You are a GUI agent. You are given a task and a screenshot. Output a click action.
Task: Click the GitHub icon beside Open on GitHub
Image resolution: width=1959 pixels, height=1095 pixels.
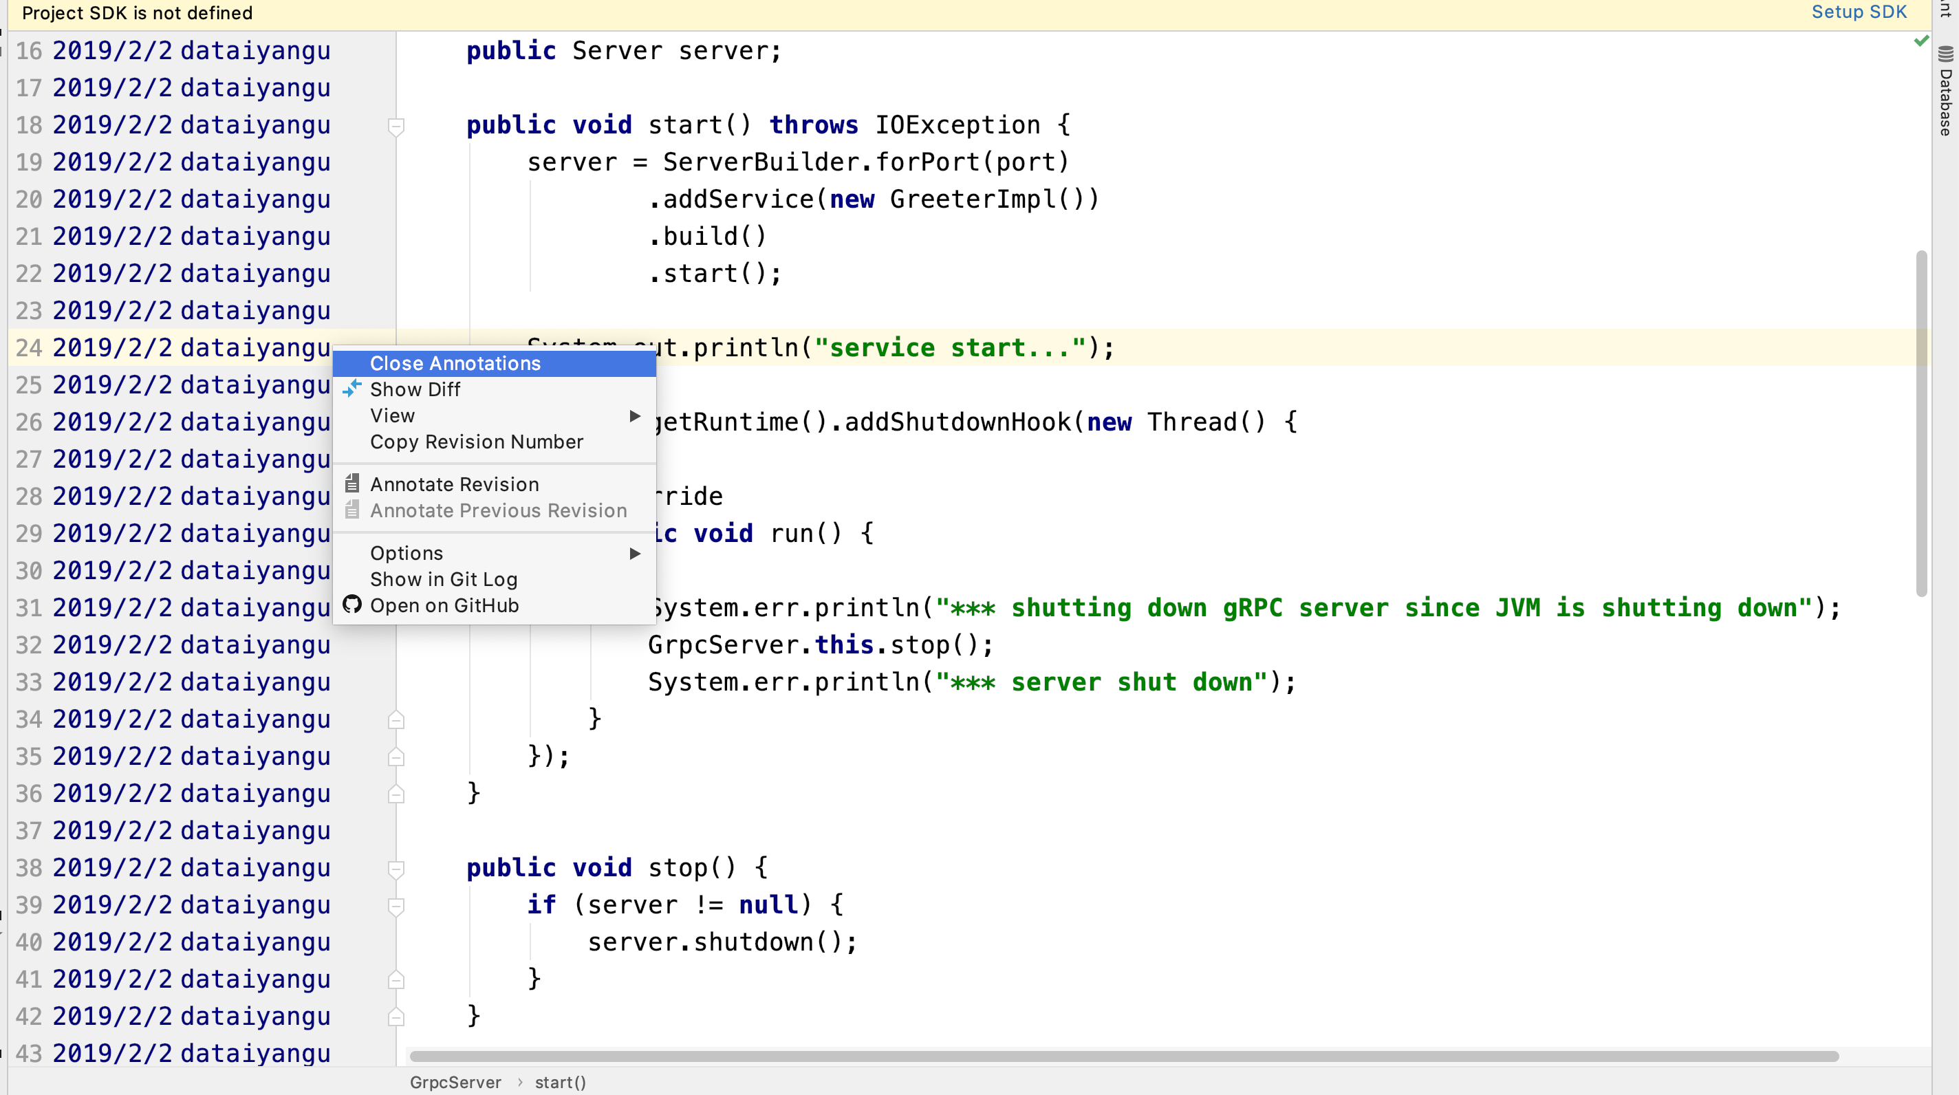[351, 605]
